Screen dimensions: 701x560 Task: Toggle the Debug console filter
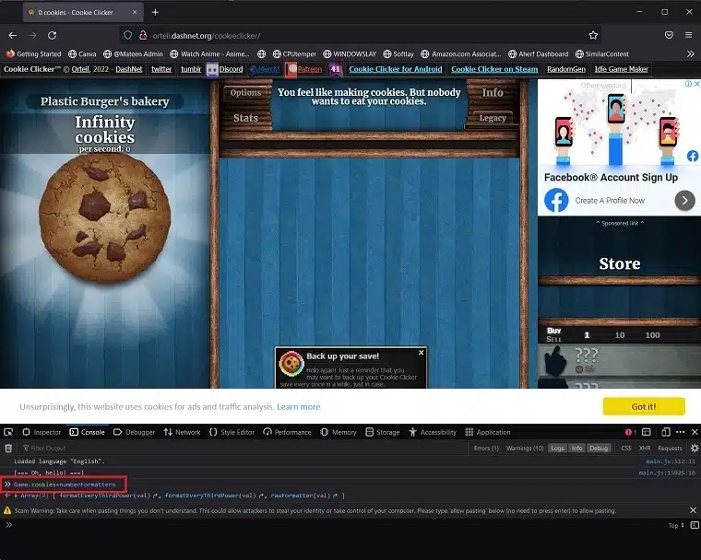(599, 448)
